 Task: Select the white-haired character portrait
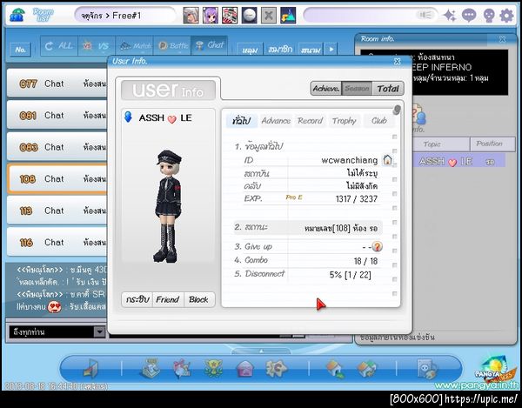pos(191,16)
